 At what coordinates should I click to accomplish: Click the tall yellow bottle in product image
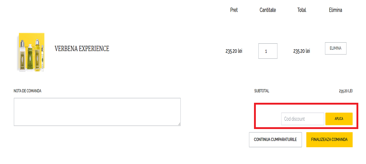coord(37,55)
